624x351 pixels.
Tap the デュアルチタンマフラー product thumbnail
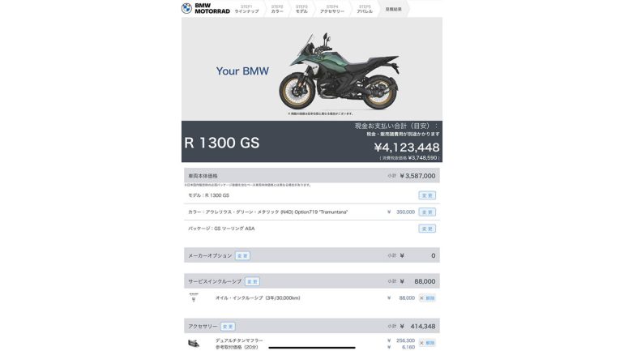click(x=194, y=343)
